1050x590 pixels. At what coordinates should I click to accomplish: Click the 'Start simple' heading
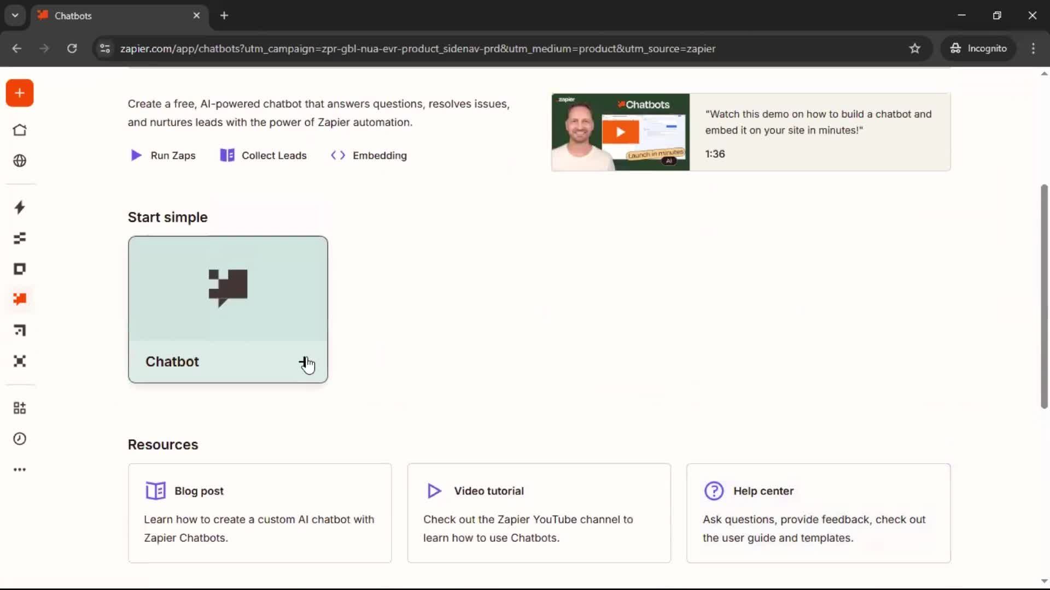click(167, 217)
